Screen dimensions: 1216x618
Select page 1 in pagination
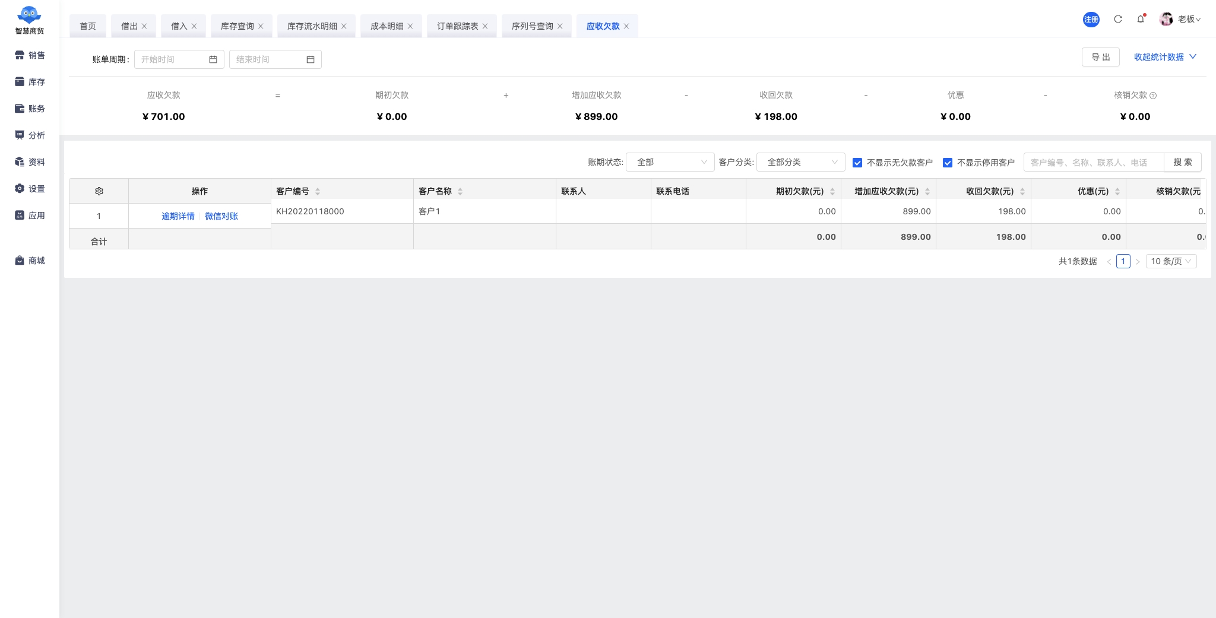(1123, 261)
